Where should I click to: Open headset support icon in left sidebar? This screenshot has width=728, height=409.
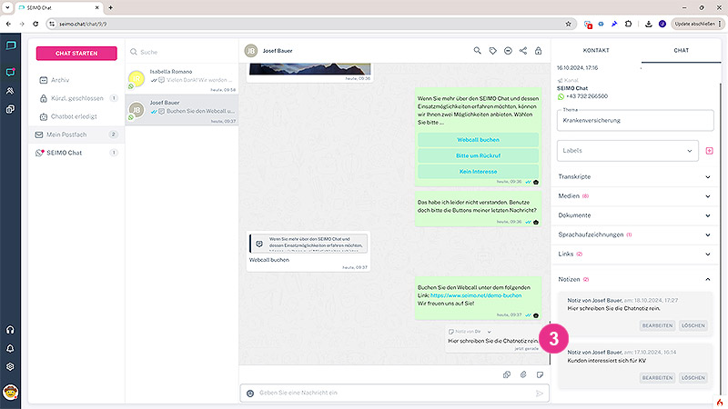tap(10, 330)
